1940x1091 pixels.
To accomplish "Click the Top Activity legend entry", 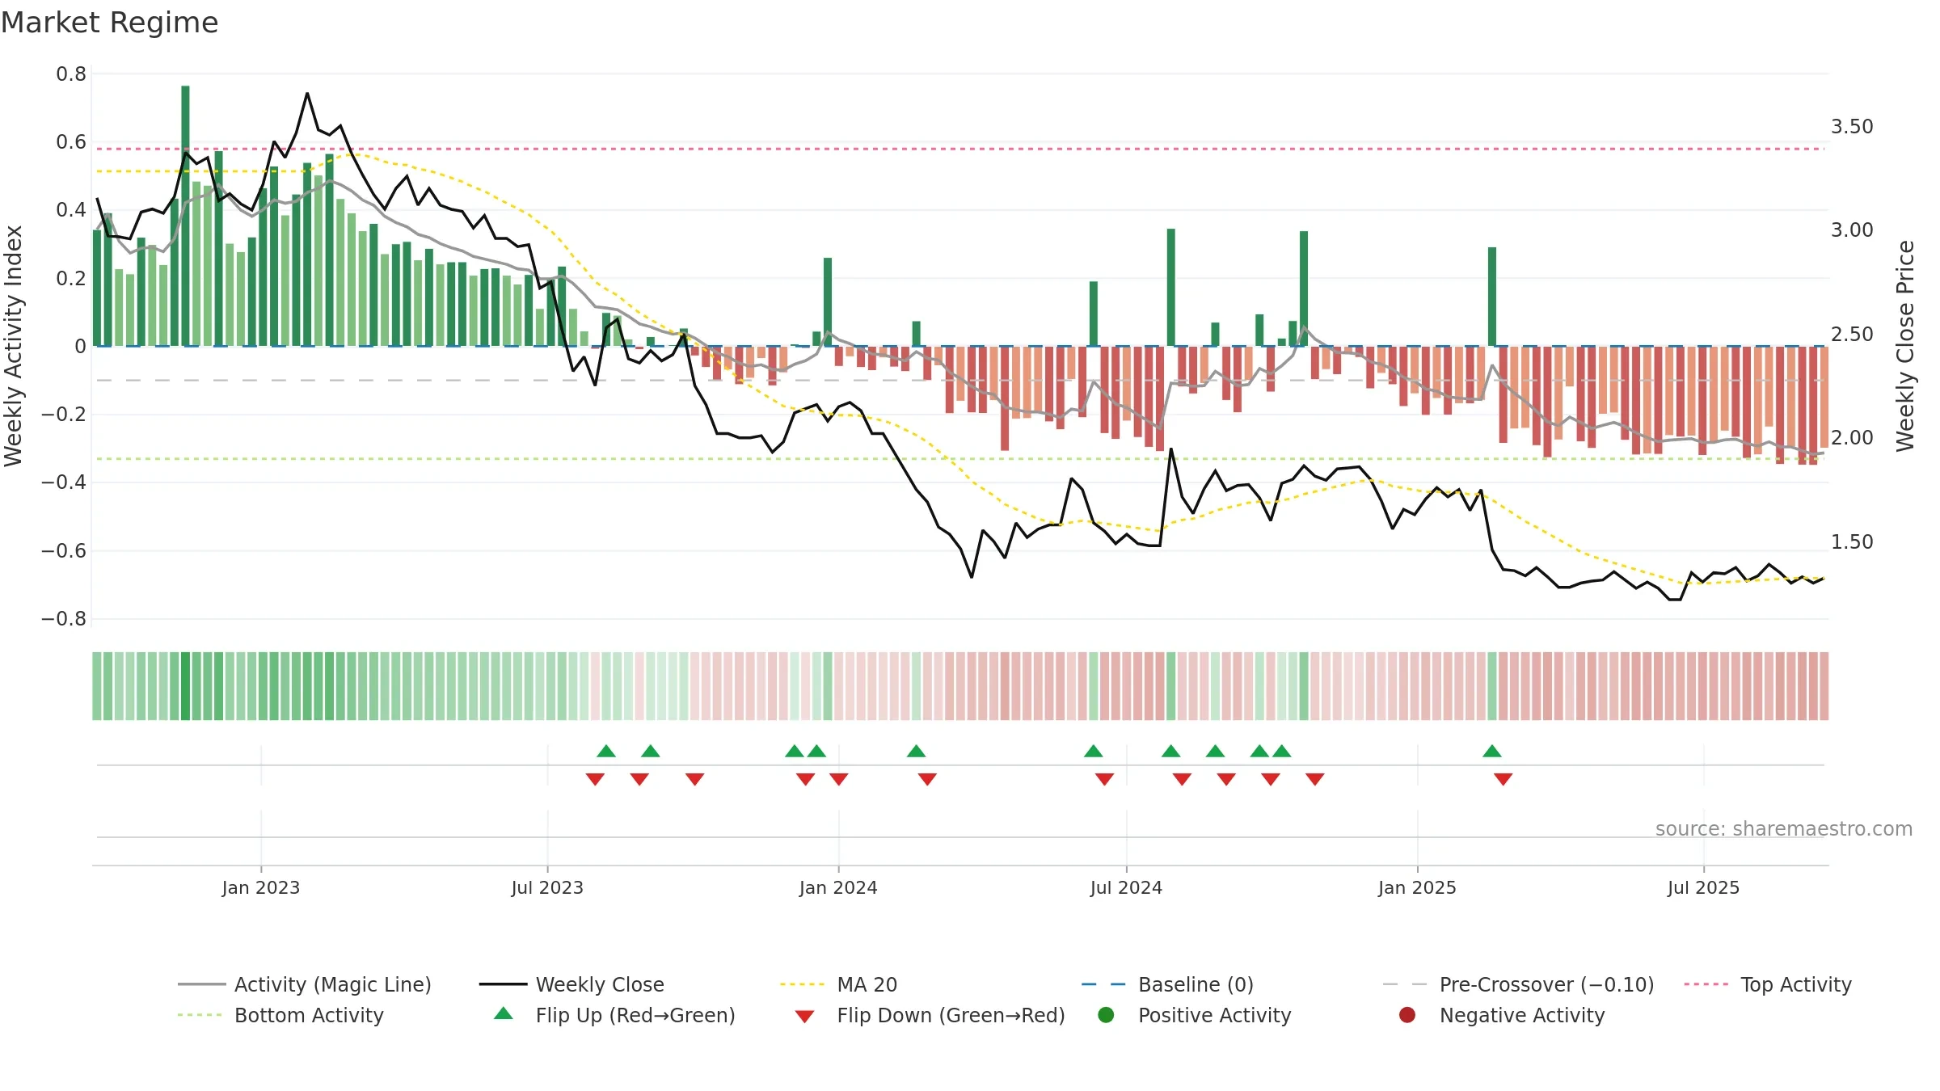I will (x=1768, y=984).
